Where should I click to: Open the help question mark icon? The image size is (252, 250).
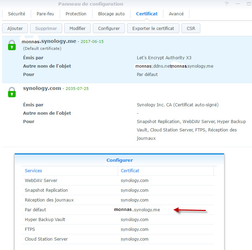click(227, 4)
